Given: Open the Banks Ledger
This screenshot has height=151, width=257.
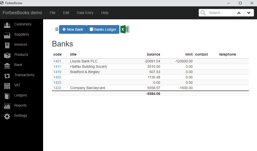Looking at the screenshot, I should click(x=103, y=29).
